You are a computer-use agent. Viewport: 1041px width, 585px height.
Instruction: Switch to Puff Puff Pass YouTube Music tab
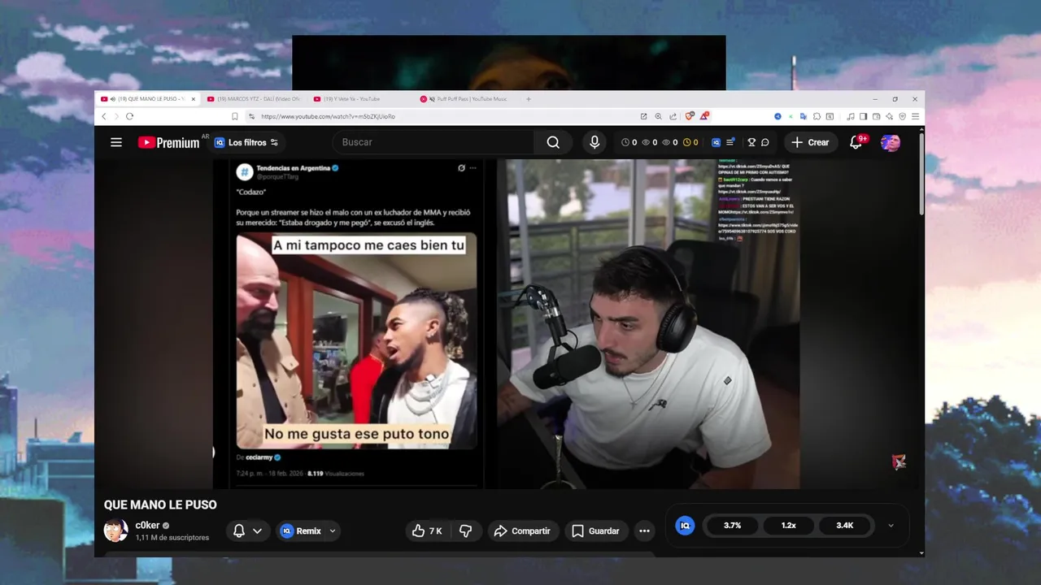coord(465,99)
